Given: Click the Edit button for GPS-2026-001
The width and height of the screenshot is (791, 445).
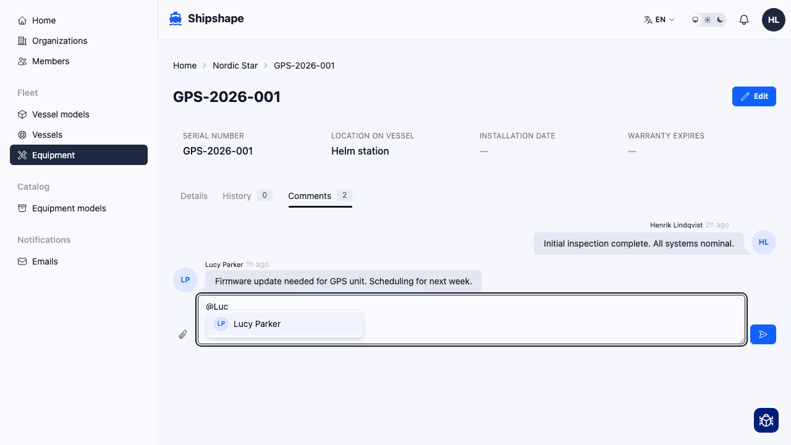Looking at the screenshot, I should 754,96.
